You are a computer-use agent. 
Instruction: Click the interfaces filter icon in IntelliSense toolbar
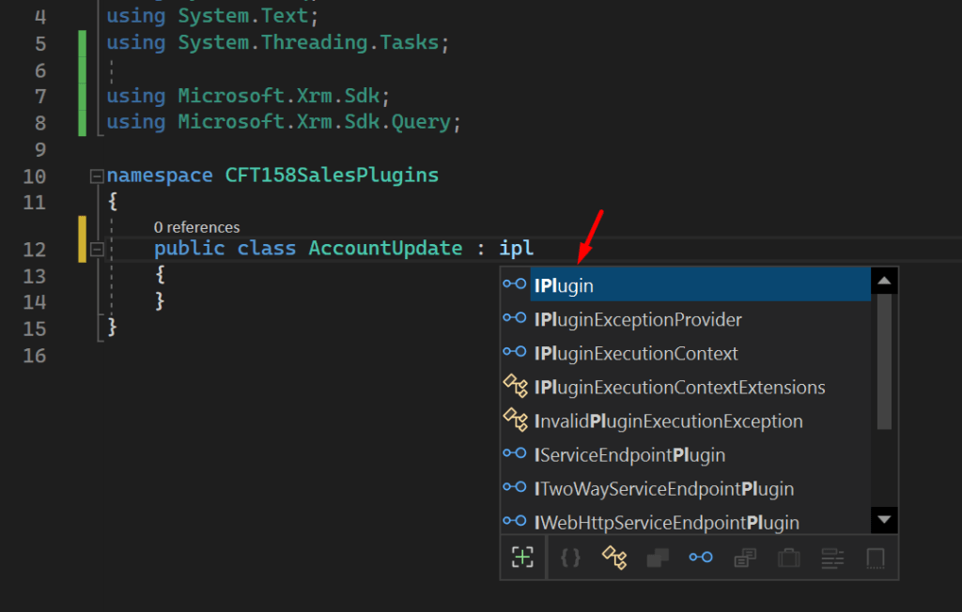click(700, 557)
